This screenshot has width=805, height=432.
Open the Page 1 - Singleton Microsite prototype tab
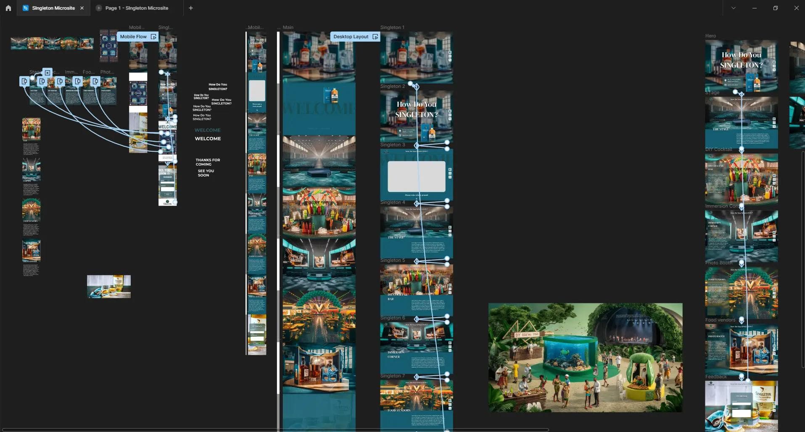click(x=136, y=8)
